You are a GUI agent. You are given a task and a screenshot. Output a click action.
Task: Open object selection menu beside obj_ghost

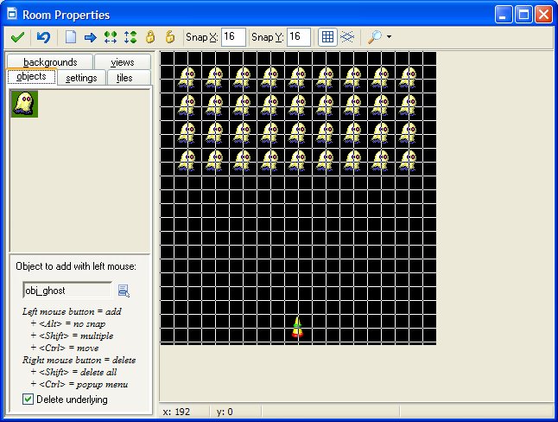(124, 291)
